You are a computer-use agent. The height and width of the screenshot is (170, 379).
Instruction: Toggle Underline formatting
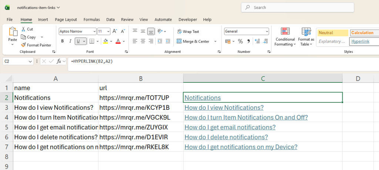(78, 41)
